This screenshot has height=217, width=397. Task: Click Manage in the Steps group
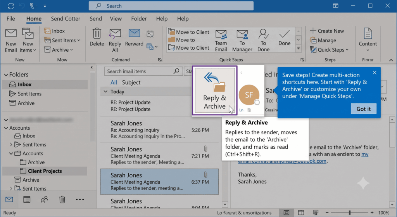click(x=323, y=40)
